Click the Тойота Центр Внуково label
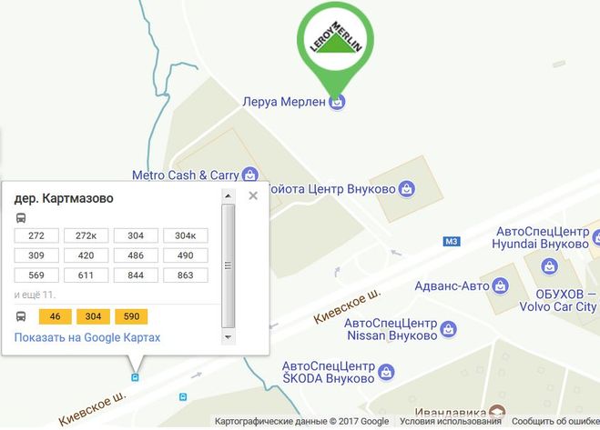The image size is (600, 430). pos(331,189)
